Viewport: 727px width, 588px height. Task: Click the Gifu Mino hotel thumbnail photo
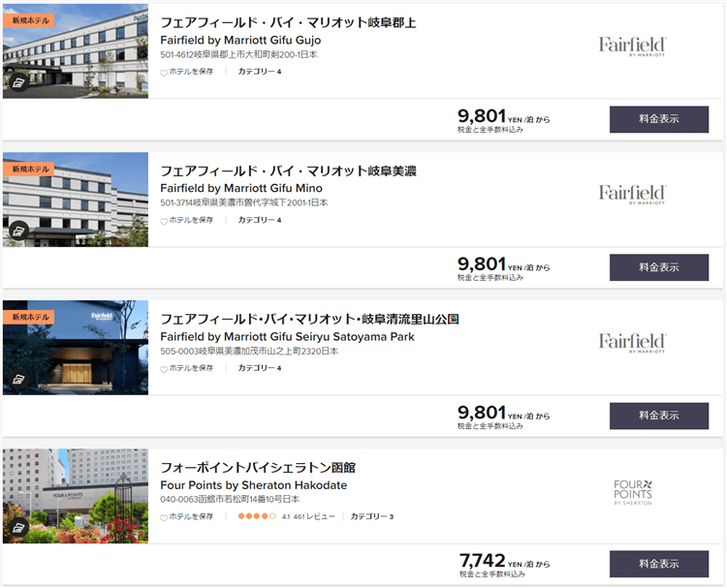76,200
